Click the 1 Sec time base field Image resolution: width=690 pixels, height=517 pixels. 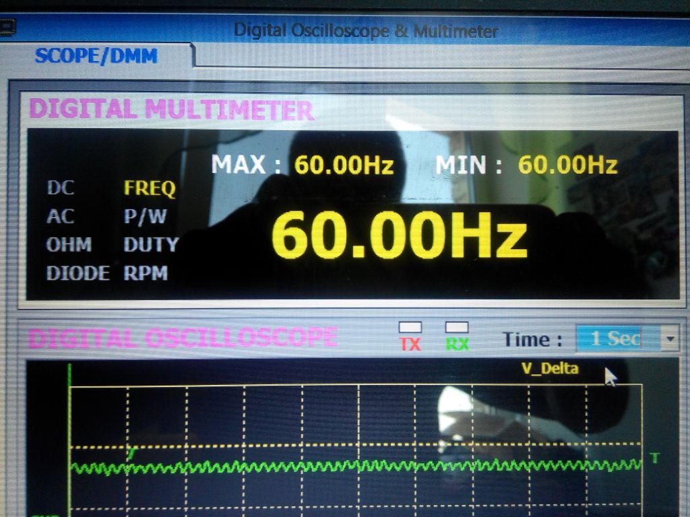click(x=616, y=339)
